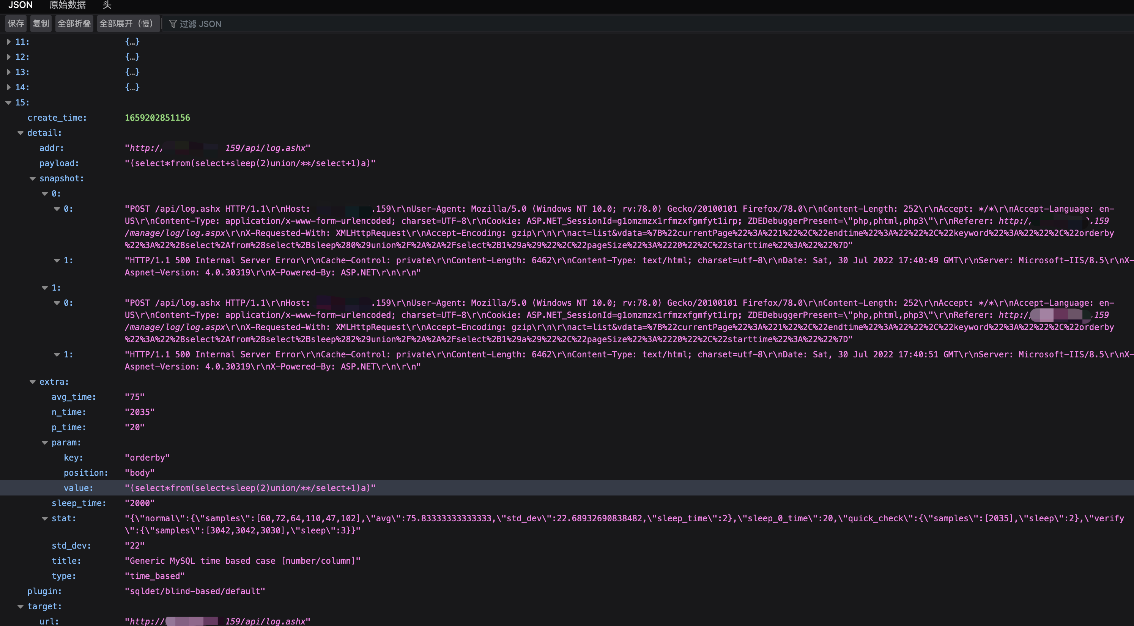Viewport: 1134px width, 626px height.
Task: Collapse the stat entry
Action: pyautogui.click(x=44, y=519)
